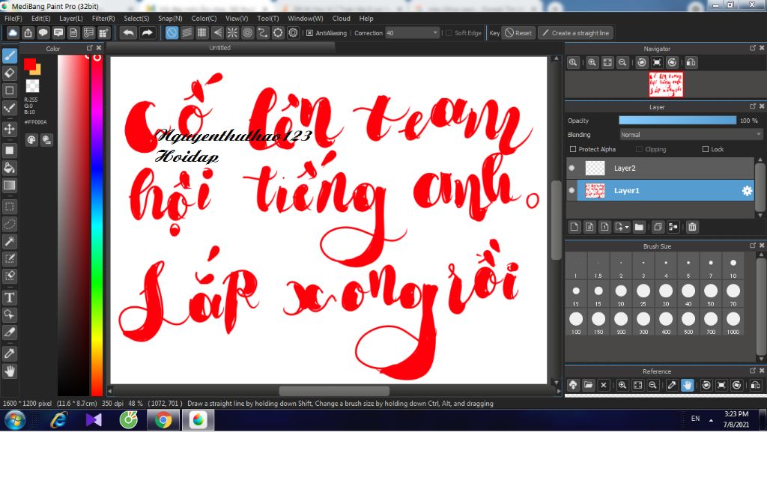Select the Operation tool
This screenshot has height=495, width=767.
pyautogui.click(x=9, y=315)
